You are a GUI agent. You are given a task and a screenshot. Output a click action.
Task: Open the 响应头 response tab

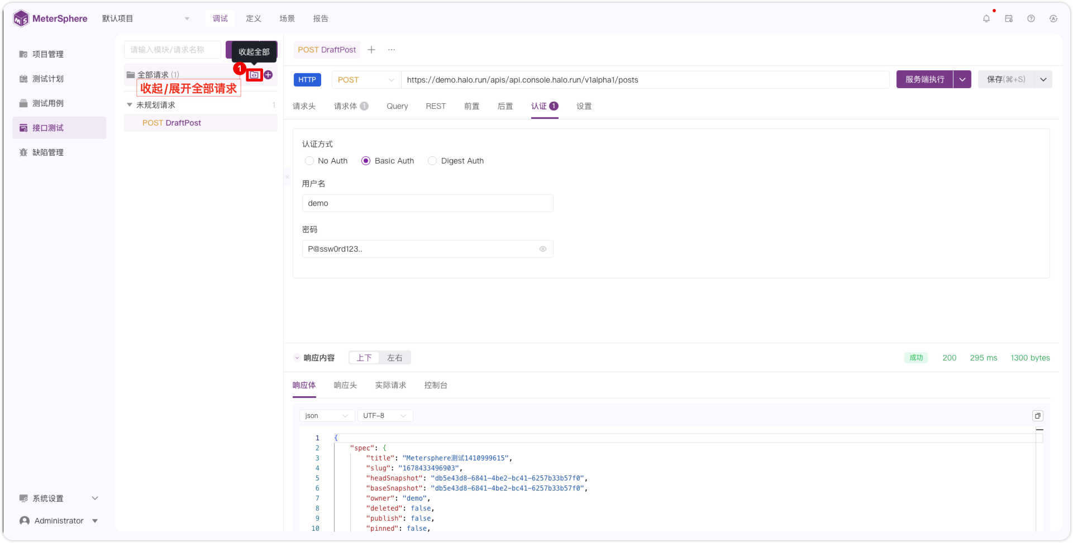coord(345,385)
